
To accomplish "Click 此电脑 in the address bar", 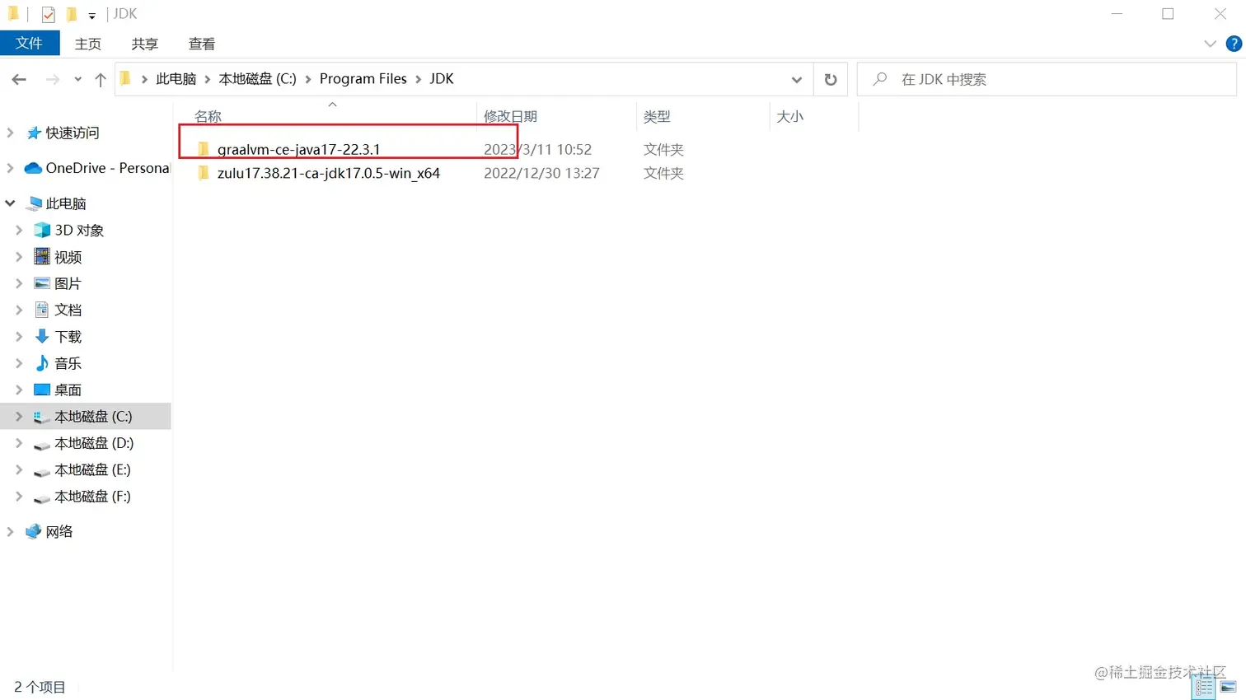I will coord(176,79).
